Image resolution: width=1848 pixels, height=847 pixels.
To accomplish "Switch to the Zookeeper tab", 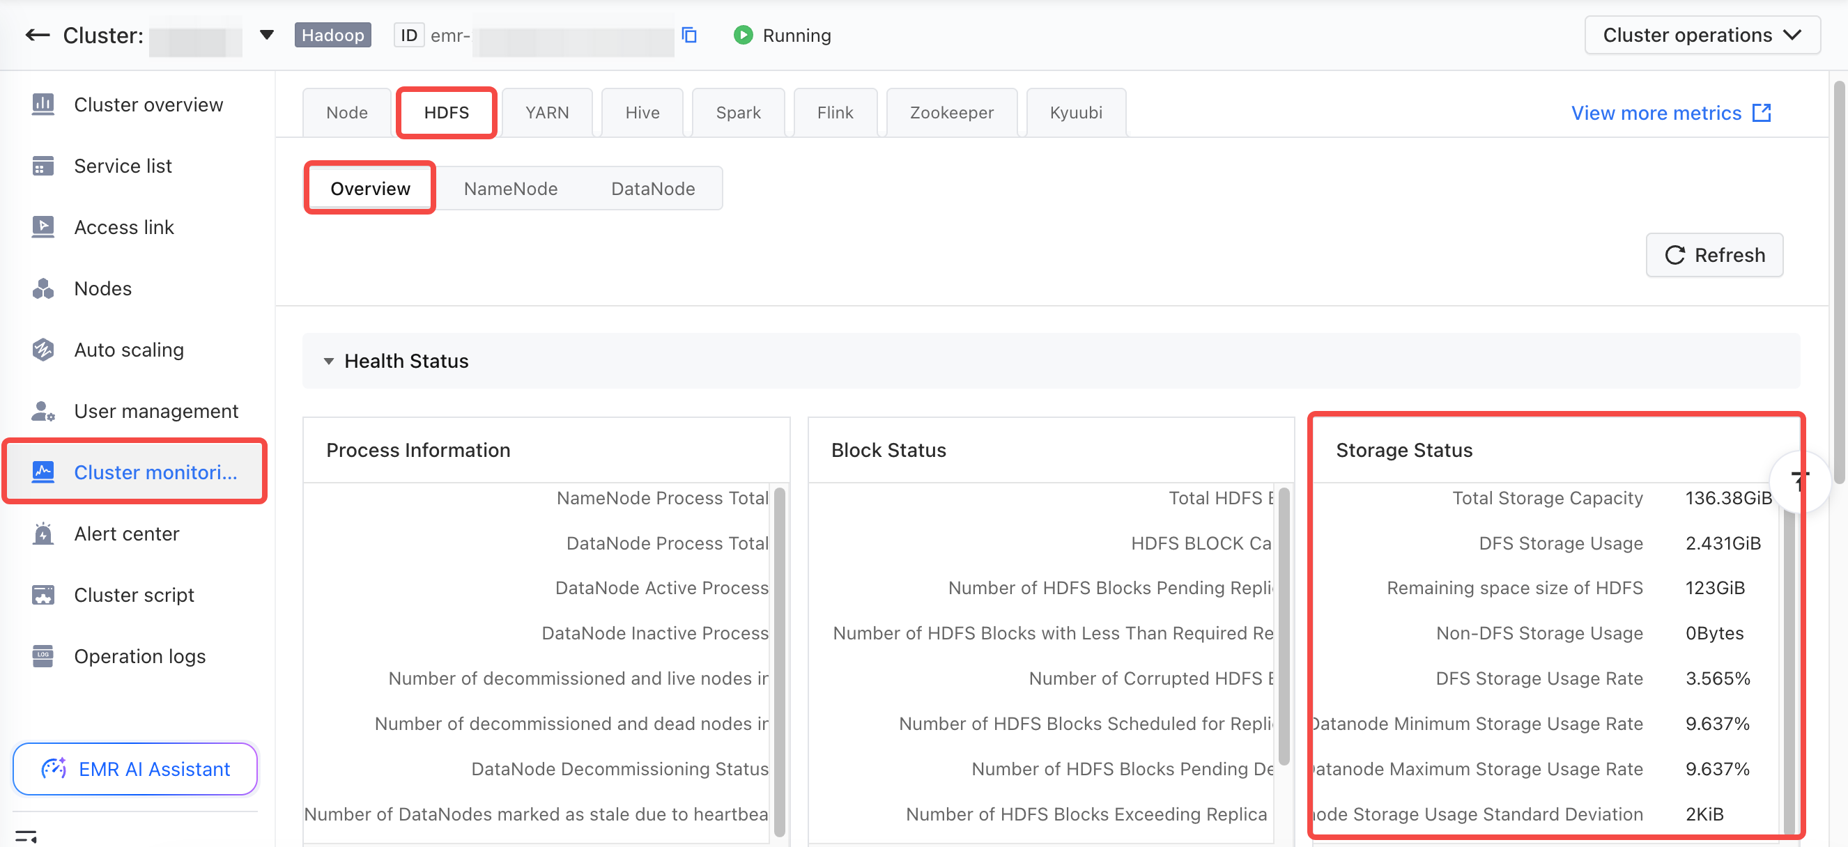I will (951, 113).
